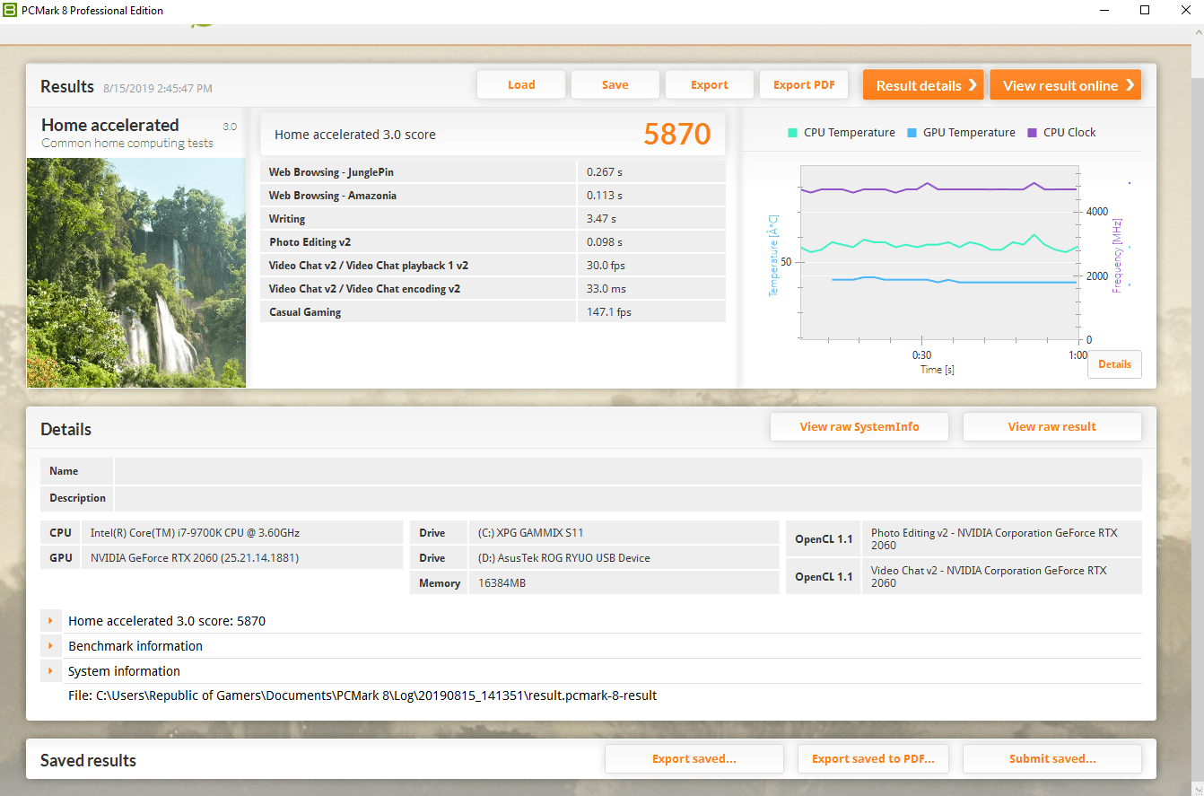Save the benchmark result
1204x796 pixels.
pos(615,85)
